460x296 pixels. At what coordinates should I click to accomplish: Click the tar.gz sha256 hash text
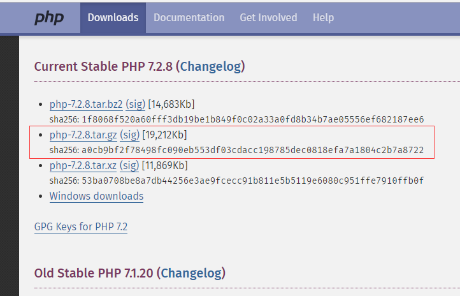252,150
